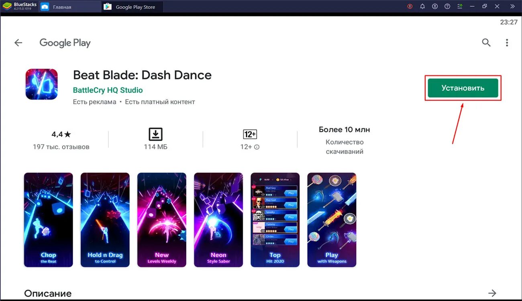Viewport: 522px width, 301px height.
Task: Click the Google Play logo text
Action: pos(65,43)
